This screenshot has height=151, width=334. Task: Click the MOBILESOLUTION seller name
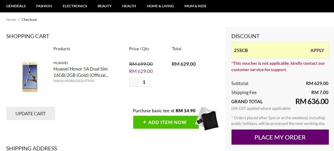(79, 81)
